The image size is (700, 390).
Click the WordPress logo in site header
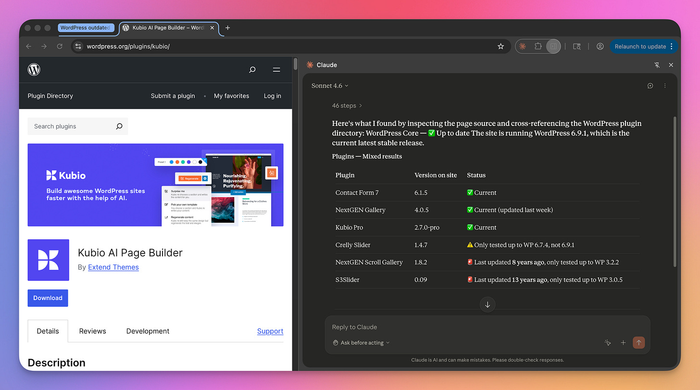34,70
